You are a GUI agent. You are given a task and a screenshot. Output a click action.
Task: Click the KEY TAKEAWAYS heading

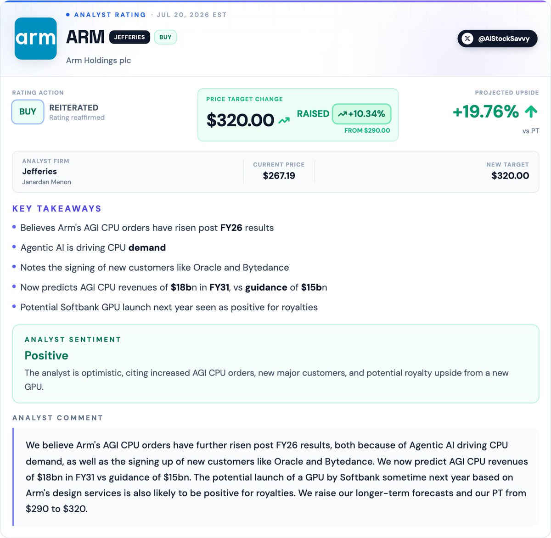(x=57, y=208)
